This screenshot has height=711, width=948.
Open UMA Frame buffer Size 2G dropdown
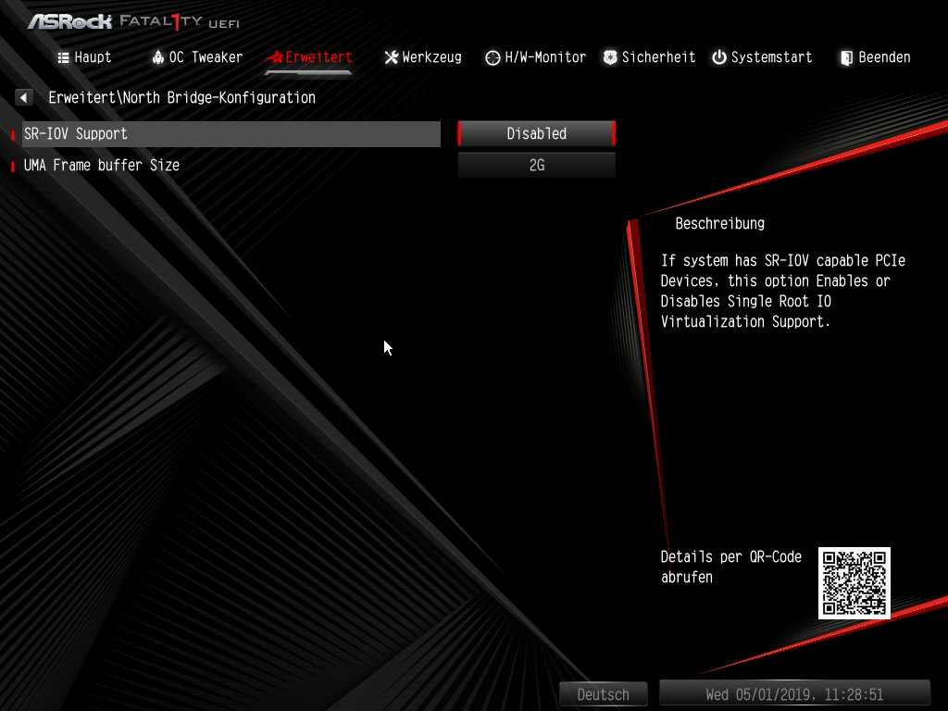tap(537, 165)
